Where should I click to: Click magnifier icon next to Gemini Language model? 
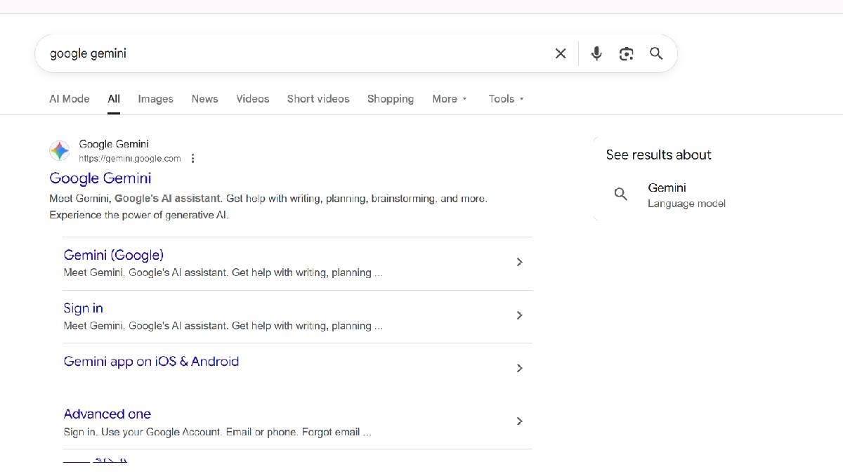(621, 195)
